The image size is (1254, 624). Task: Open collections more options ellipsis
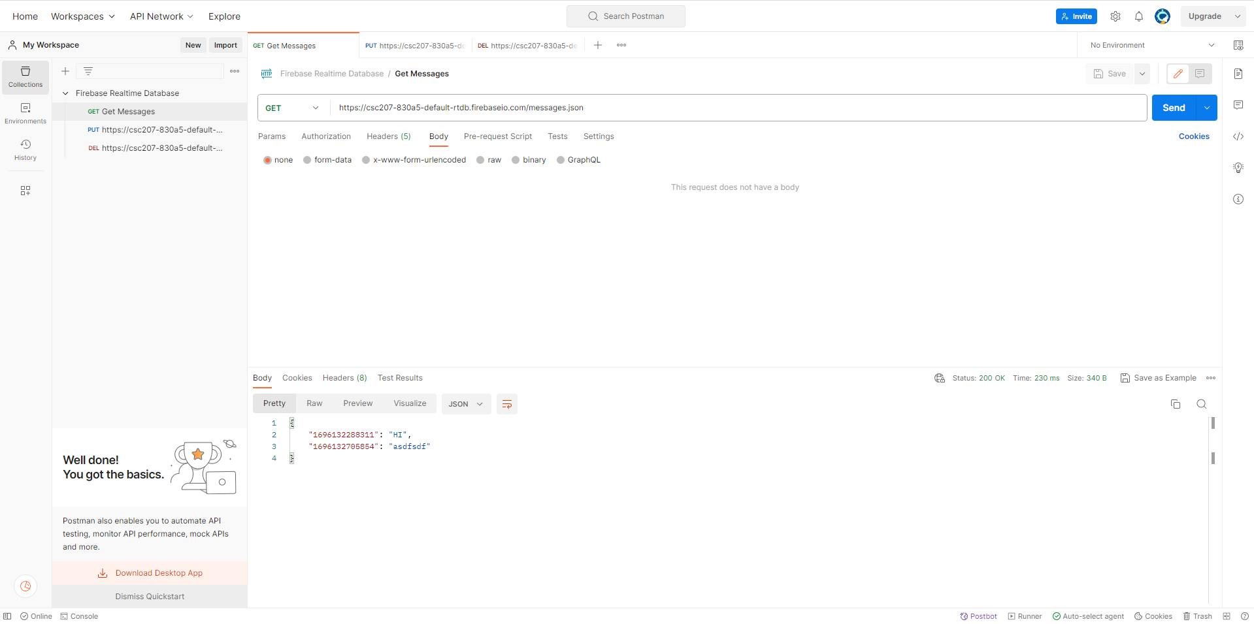235,71
